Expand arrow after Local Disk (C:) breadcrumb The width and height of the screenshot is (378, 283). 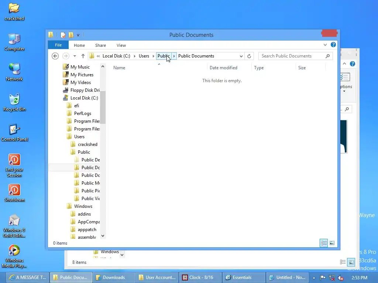coord(134,56)
